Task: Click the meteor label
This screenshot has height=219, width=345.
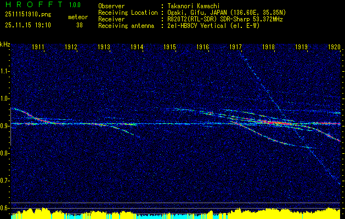Action: (78, 17)
